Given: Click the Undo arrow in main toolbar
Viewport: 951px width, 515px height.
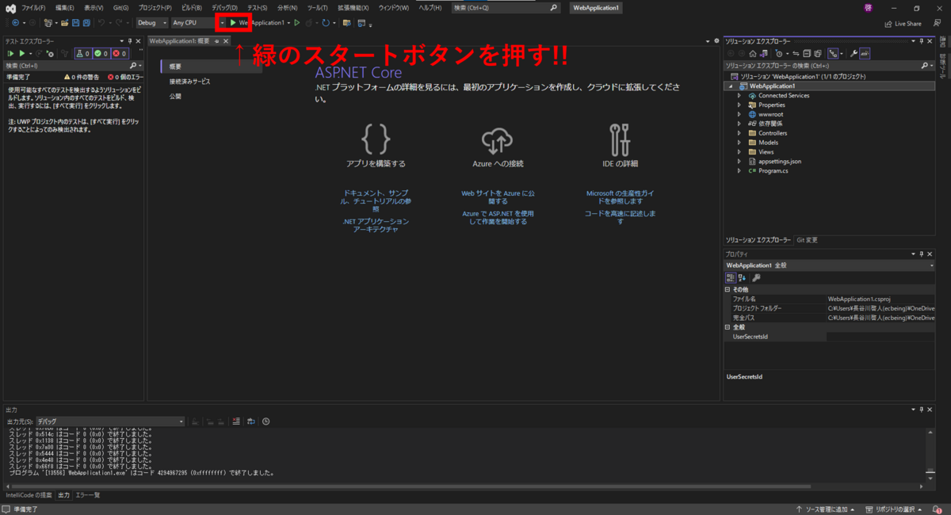Looking at the screenshot, I should pyautogui.click(x=101, y=22).
